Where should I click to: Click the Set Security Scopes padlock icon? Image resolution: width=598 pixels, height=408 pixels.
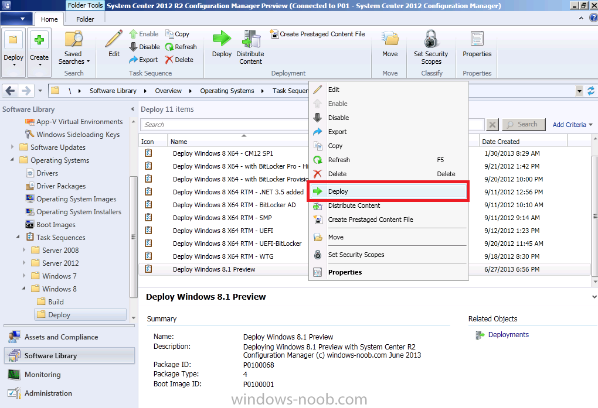pos(431,39)
